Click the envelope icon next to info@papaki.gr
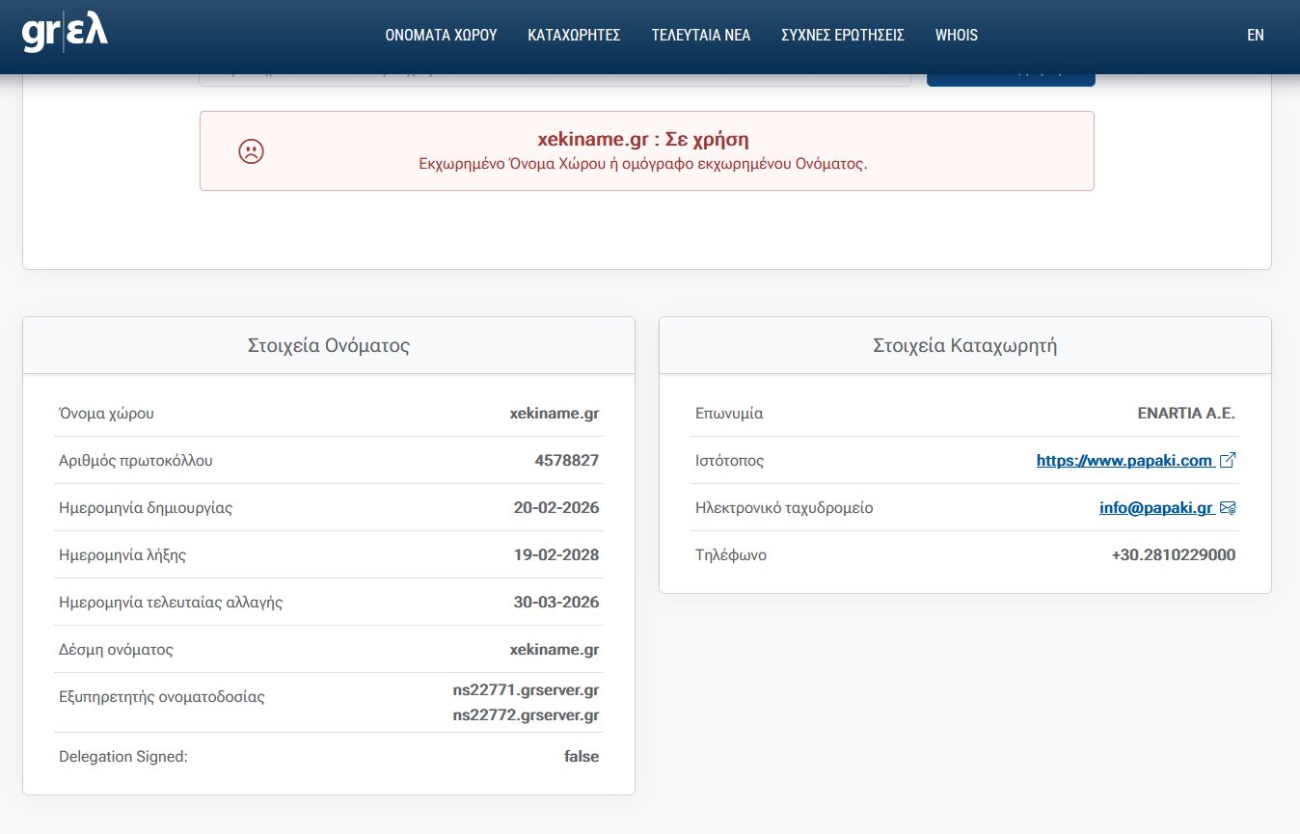This screenshot has width=1300, height=834. [x=1228, y=508]
